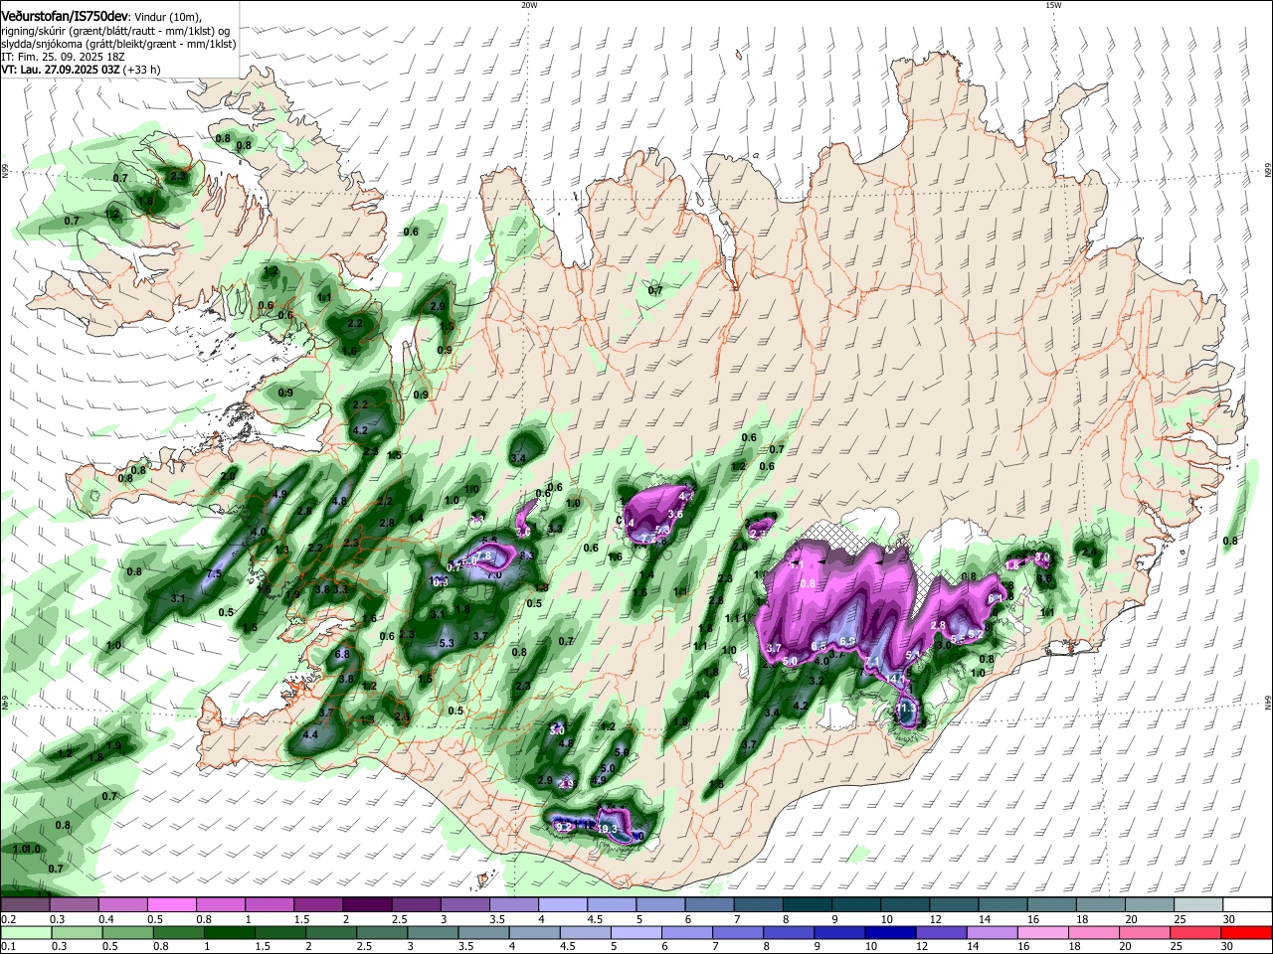Click the 'Vindur (10m)' label in the header
The image size is (1273, 954).
tap(168, 17)
